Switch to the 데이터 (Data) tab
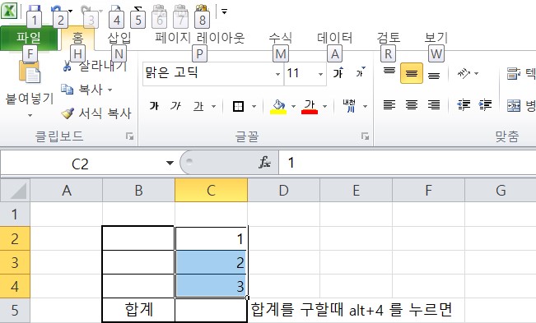Viewport: 536px width, 323px height. point(334,38)
